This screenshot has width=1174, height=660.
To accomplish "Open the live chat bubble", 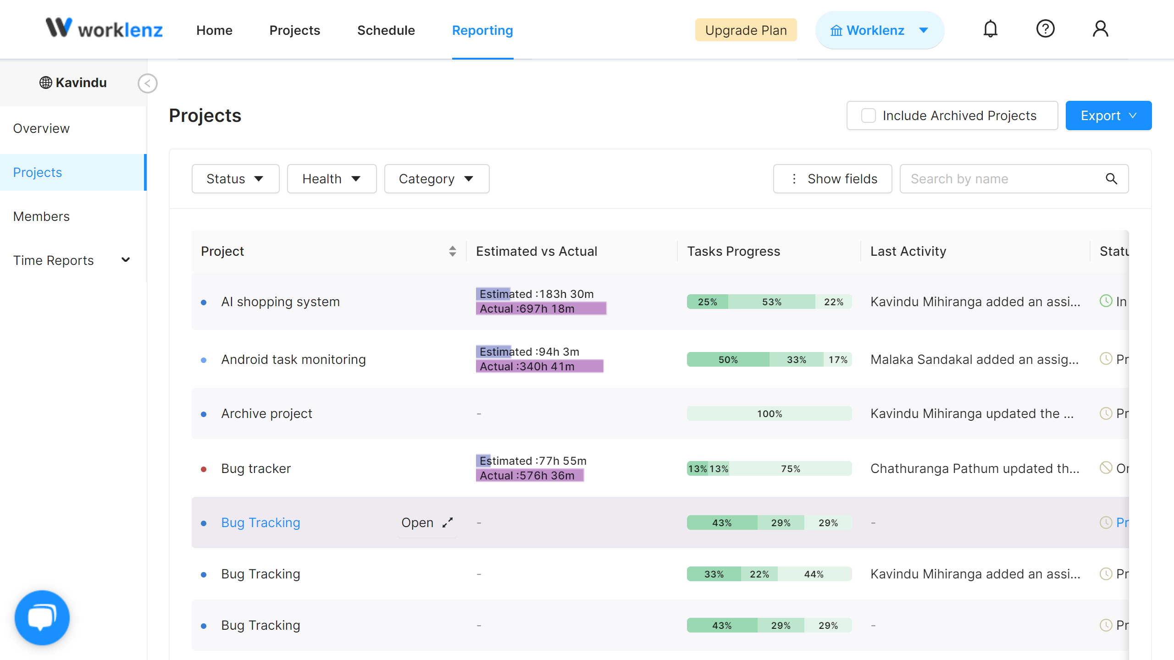I will coord(42,617).
